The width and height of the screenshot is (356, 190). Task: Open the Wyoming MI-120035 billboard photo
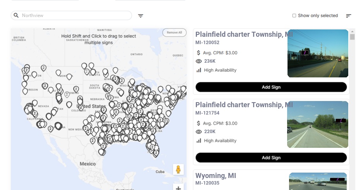[318, 181]
